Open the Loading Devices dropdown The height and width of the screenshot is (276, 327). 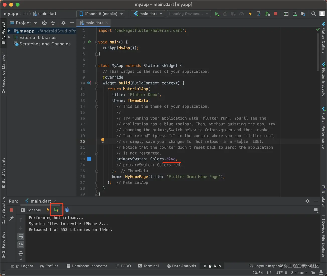(189, 14)
